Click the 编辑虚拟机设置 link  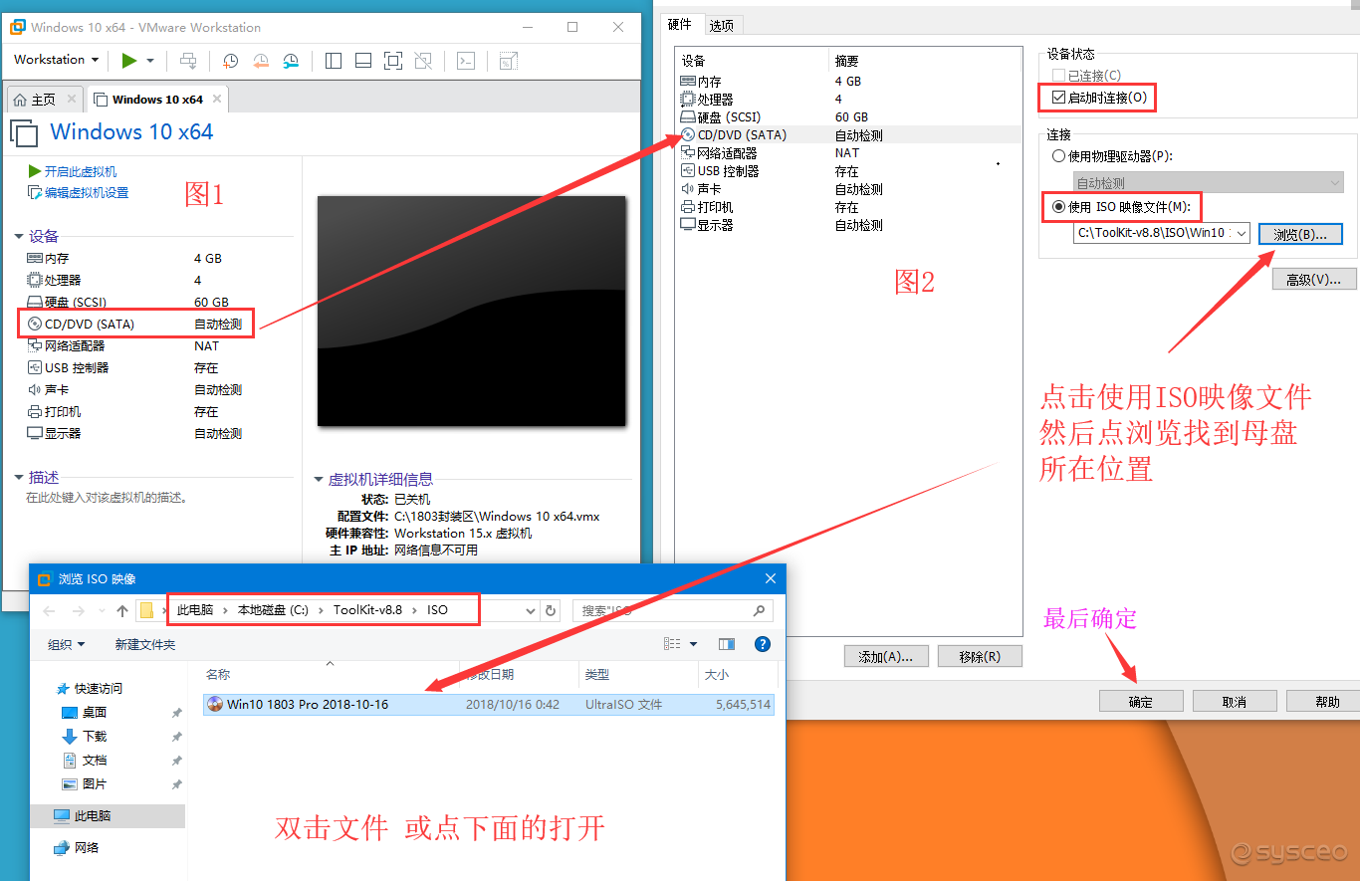79,193
